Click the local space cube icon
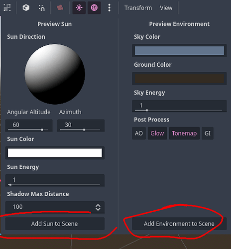 pos(26,7)
